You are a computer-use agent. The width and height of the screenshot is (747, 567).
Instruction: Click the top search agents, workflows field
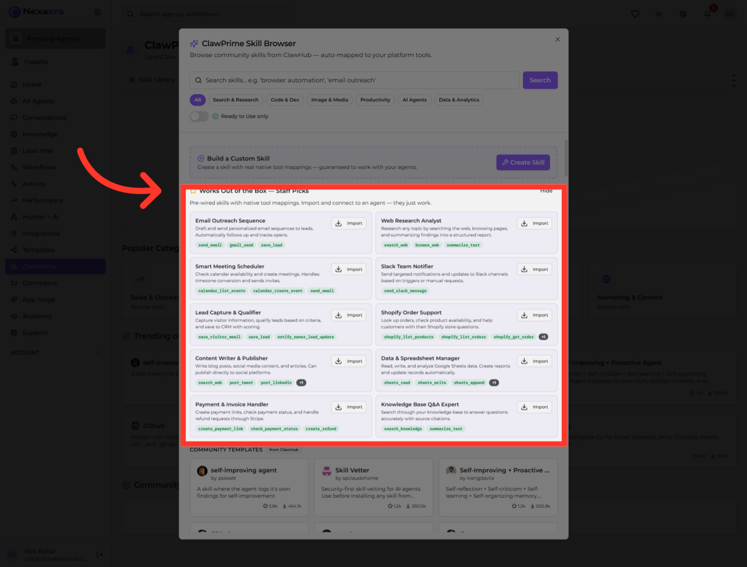point(205,14)
